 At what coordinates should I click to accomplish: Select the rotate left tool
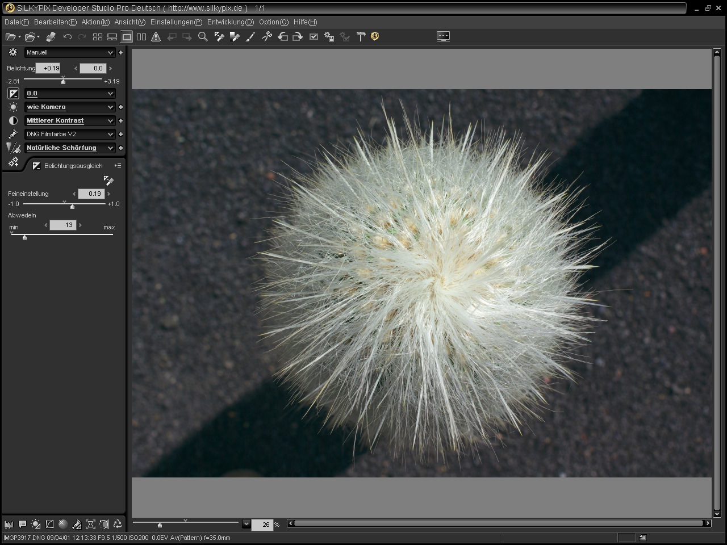(x=282, y=37)
